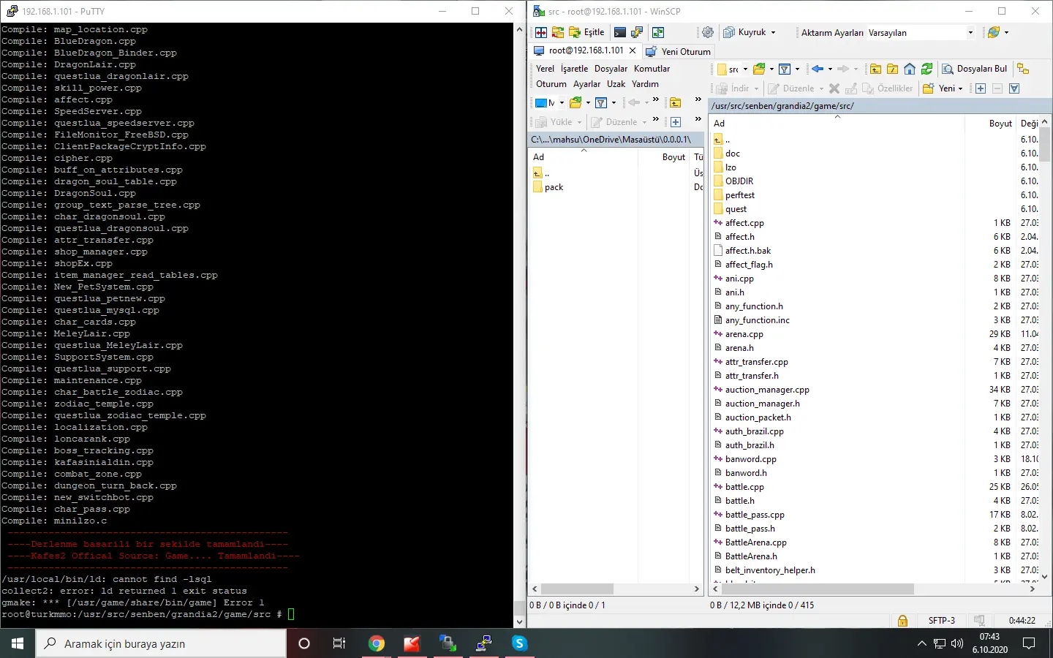
Task: Navigate to remote parent directory icon
Action: pyautogui.click(x=875, y=69)
